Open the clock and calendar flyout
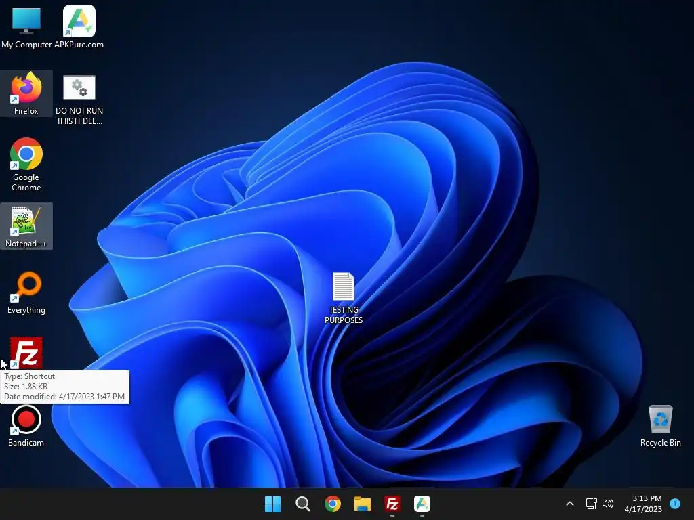This screenshot has height=520, width=694. [x=643, y=504]
